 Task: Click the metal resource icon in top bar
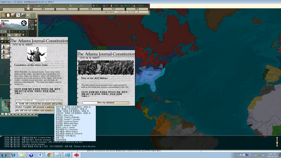[x=39, y=6]
